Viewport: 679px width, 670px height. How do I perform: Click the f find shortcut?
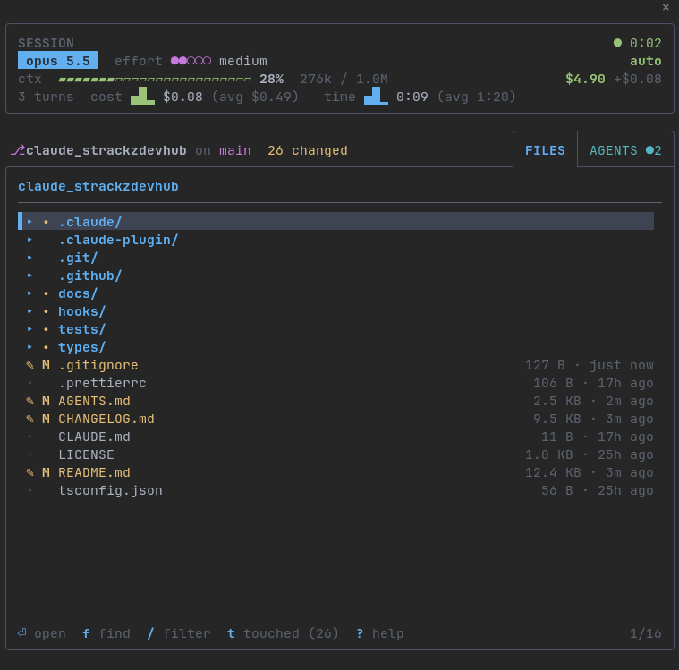coord(106,633)
